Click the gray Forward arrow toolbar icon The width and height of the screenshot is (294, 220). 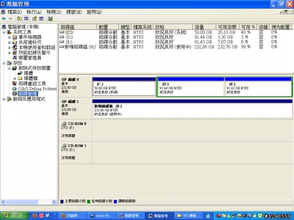click(x=10, y=18)
